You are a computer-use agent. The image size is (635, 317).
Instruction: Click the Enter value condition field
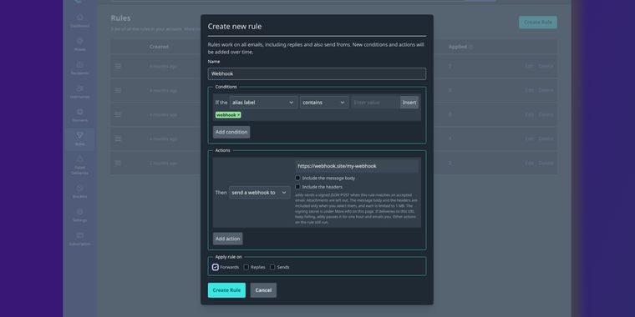click(x=375, y=103)
